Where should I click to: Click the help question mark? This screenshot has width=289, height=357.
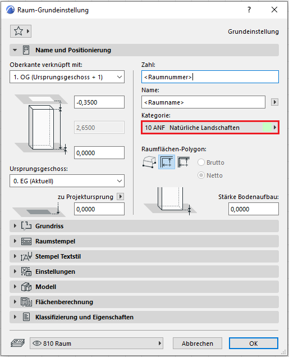click(x=249, y=10)
